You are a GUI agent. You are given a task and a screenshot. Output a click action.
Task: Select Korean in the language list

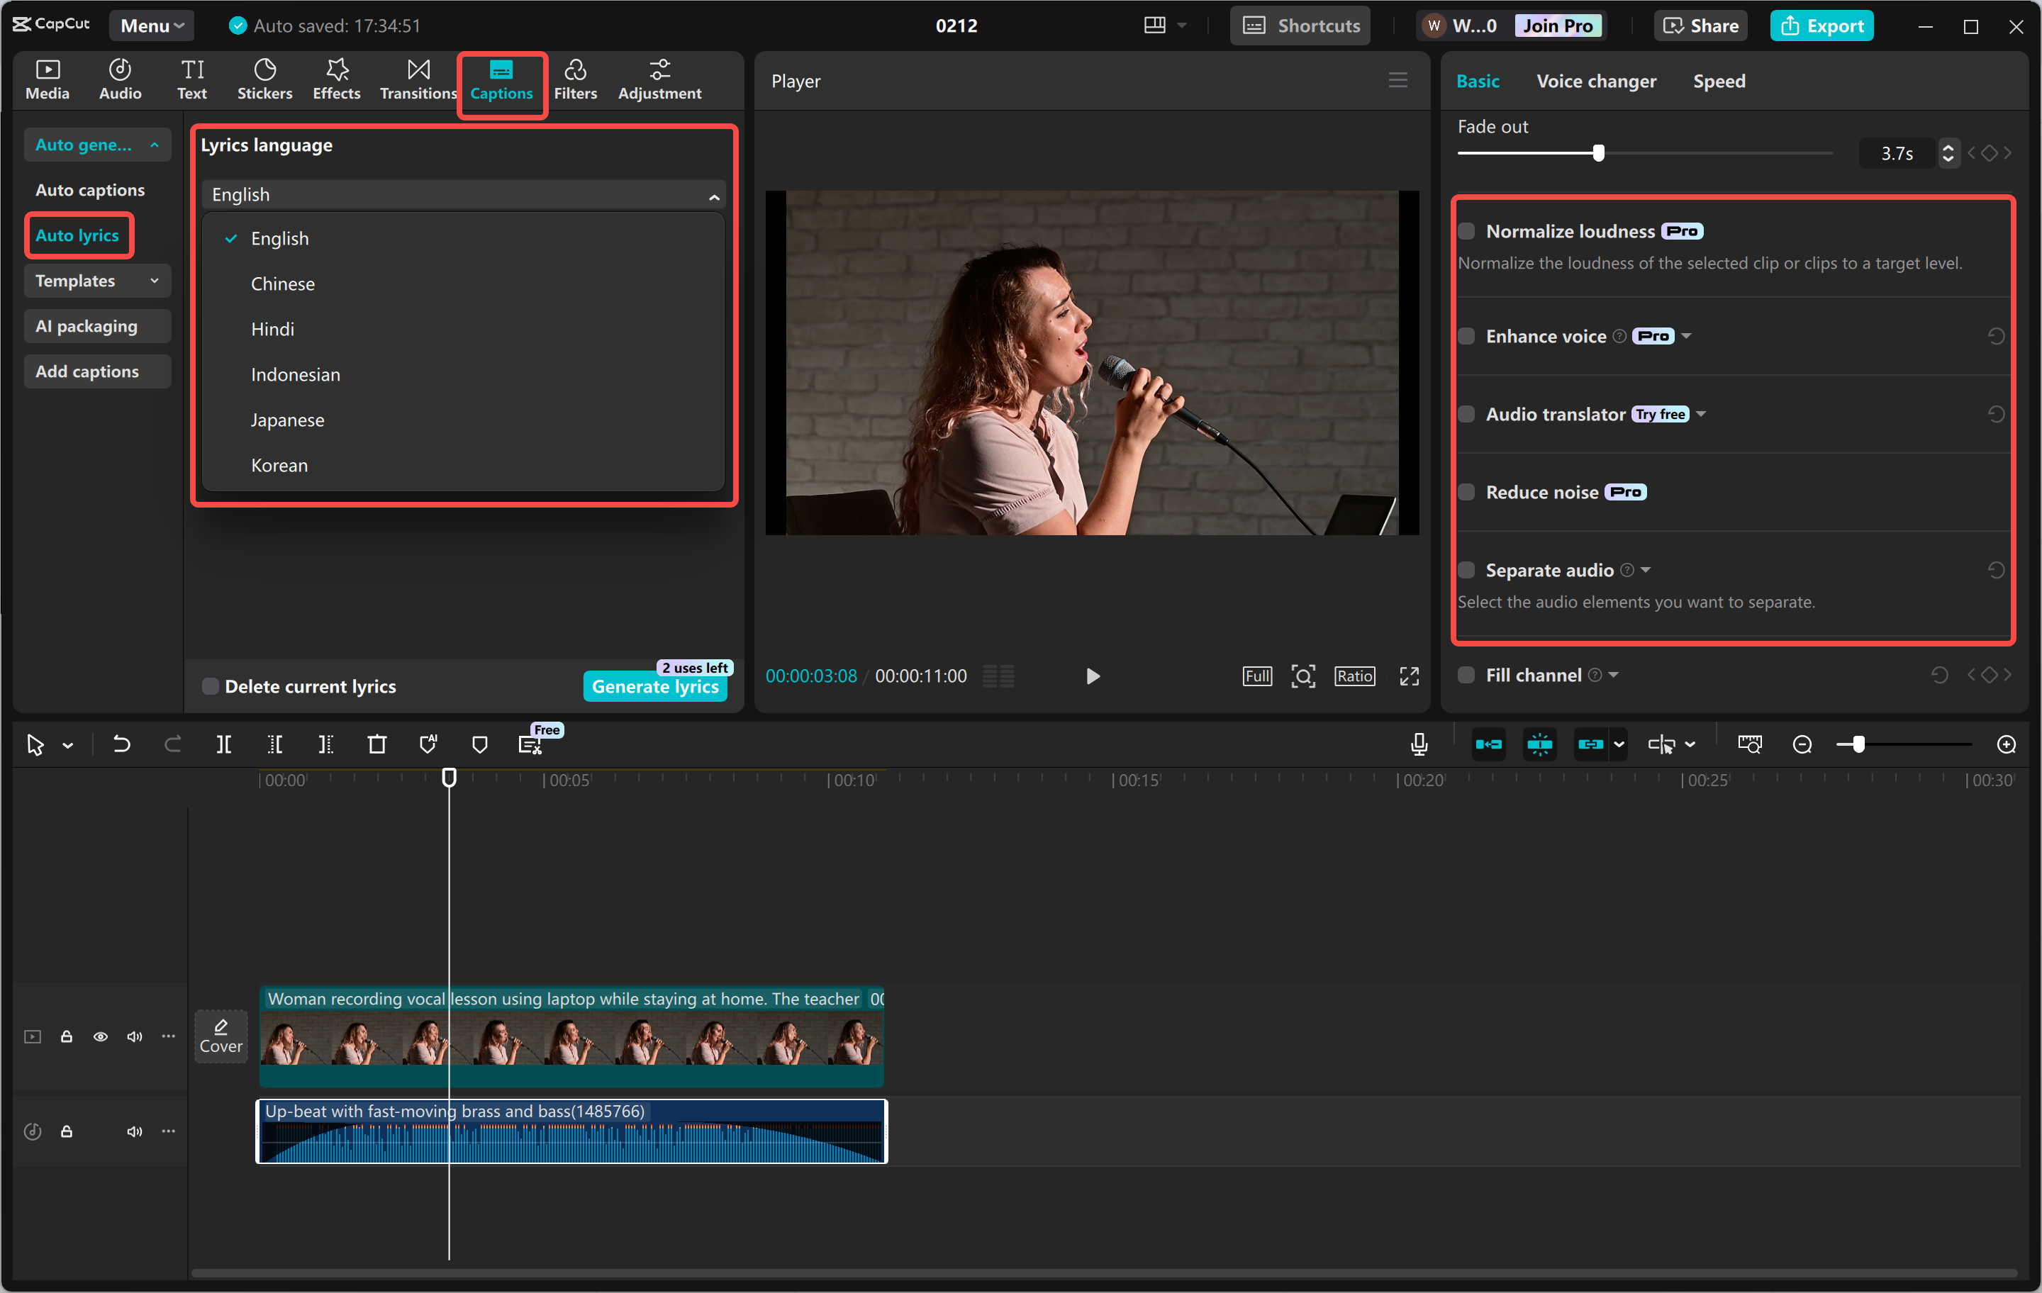click(279, 464)
